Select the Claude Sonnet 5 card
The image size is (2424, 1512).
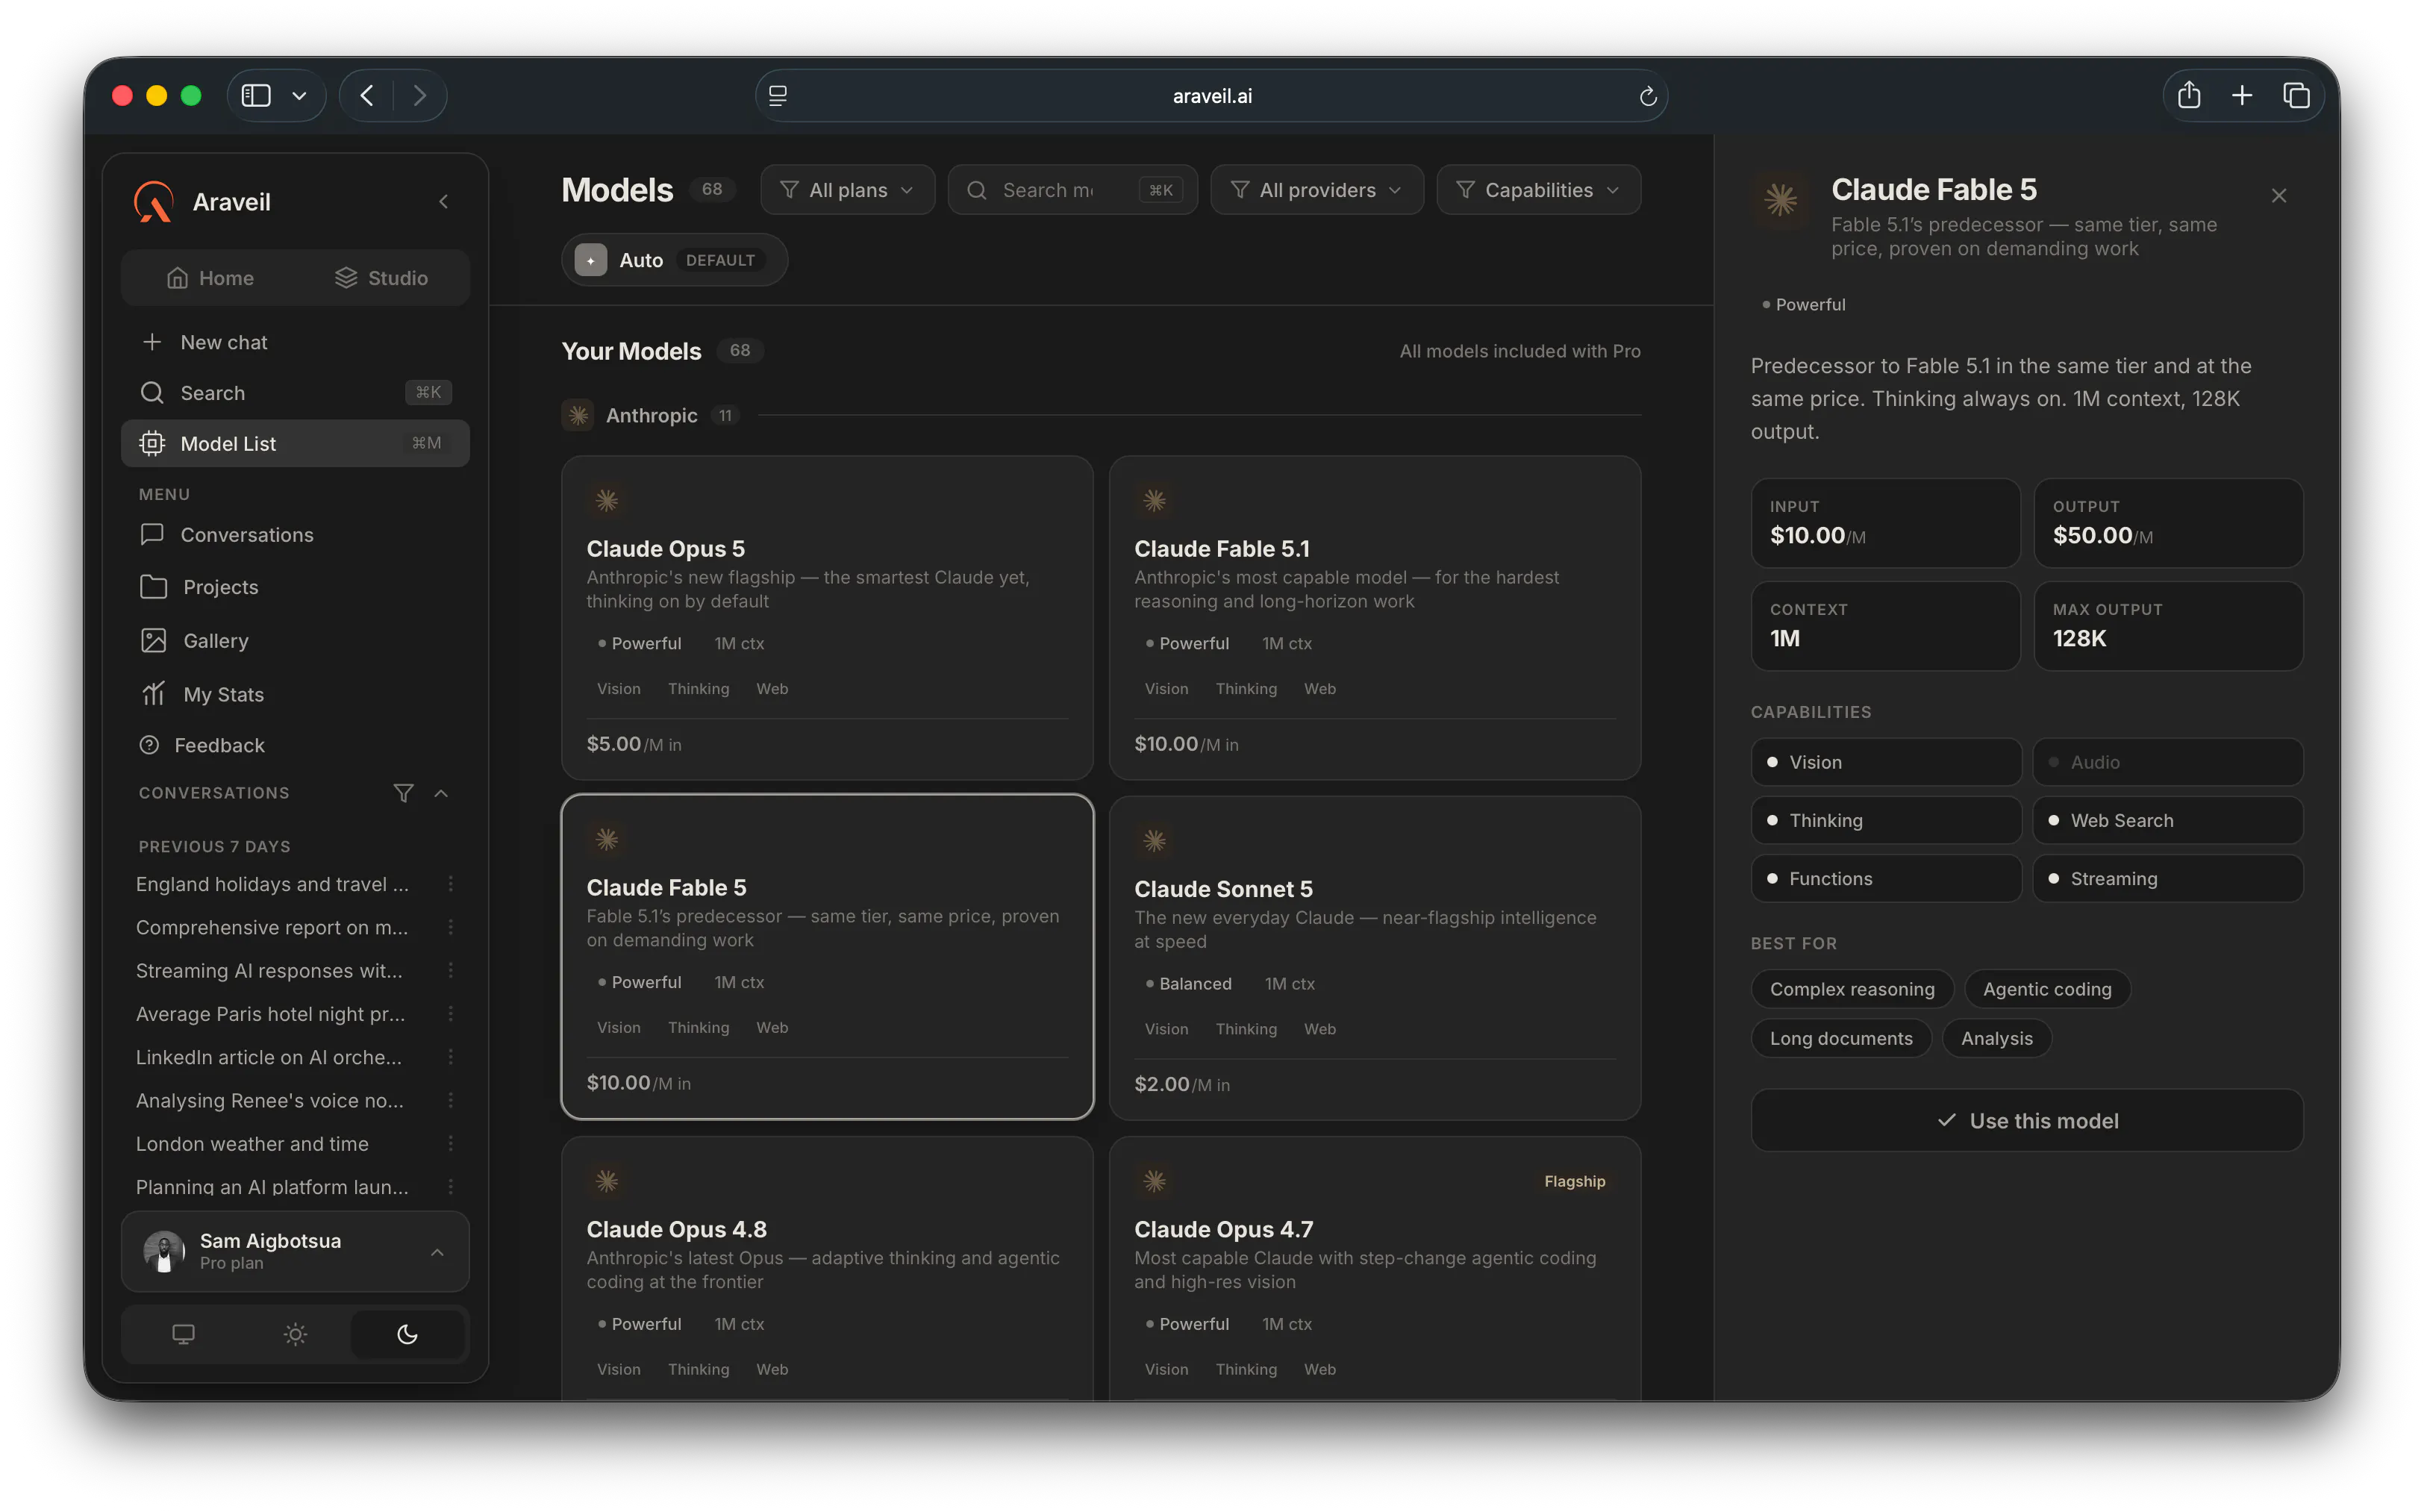click(x=1374, y=958)
